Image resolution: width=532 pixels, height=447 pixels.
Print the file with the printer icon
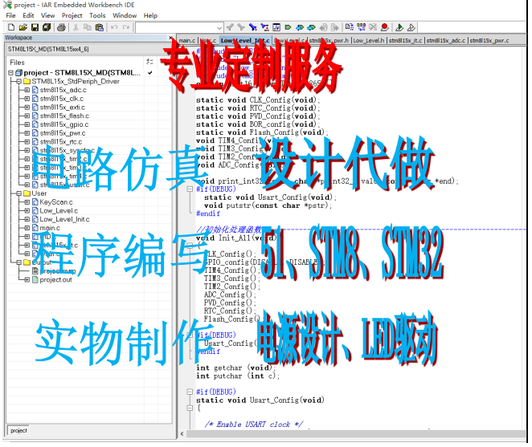pyautogui.click(x=61, y=27)
